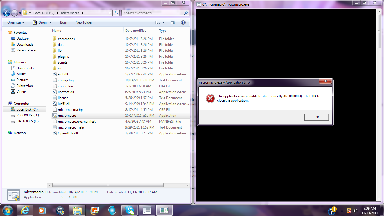Click the Back navigation arrow

coord(6,13)
